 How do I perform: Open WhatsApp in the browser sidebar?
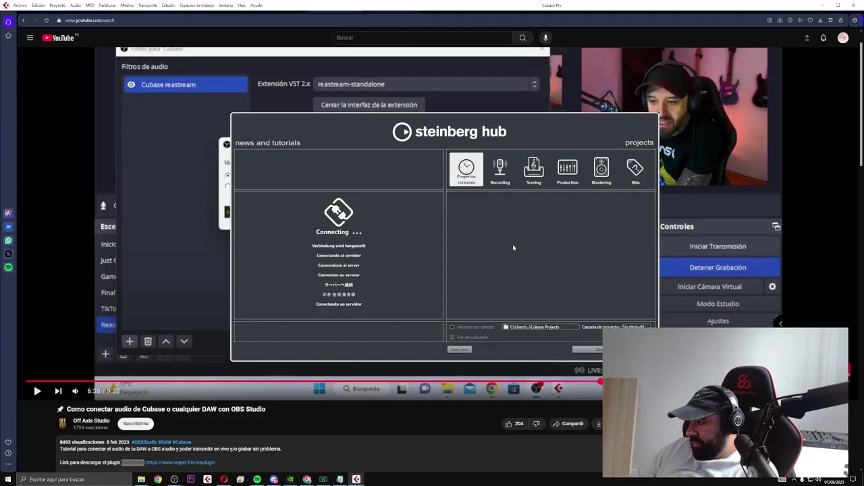pyautogui.click(x=8, y=240)
